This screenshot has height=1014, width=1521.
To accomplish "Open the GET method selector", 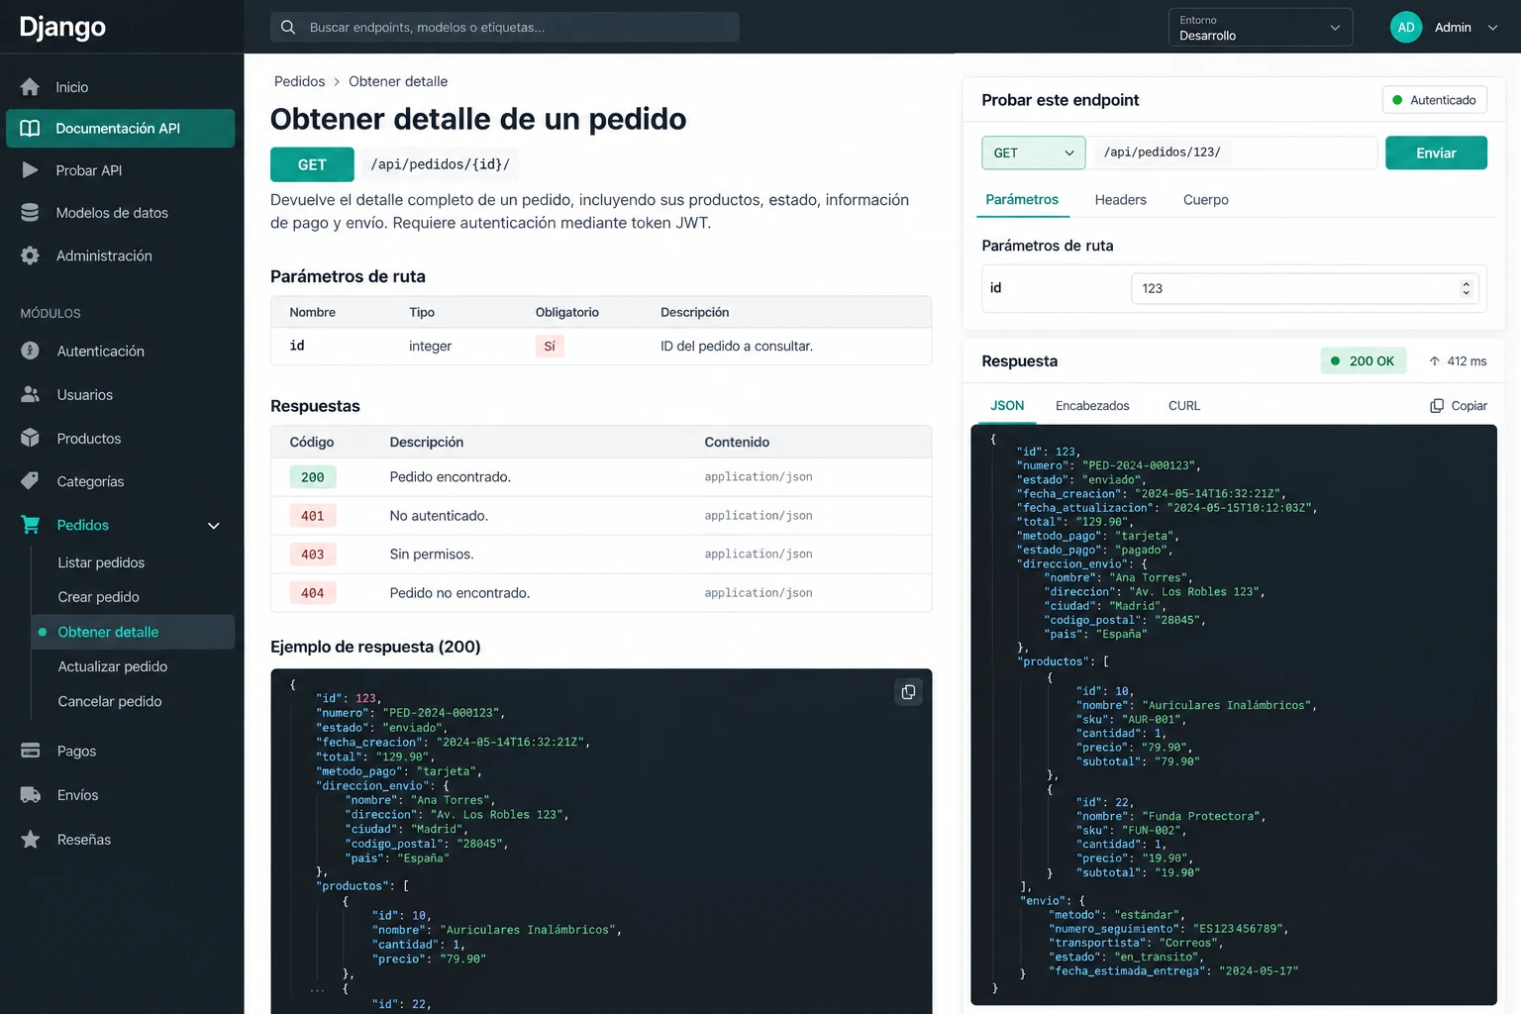I will [1034, 152].
